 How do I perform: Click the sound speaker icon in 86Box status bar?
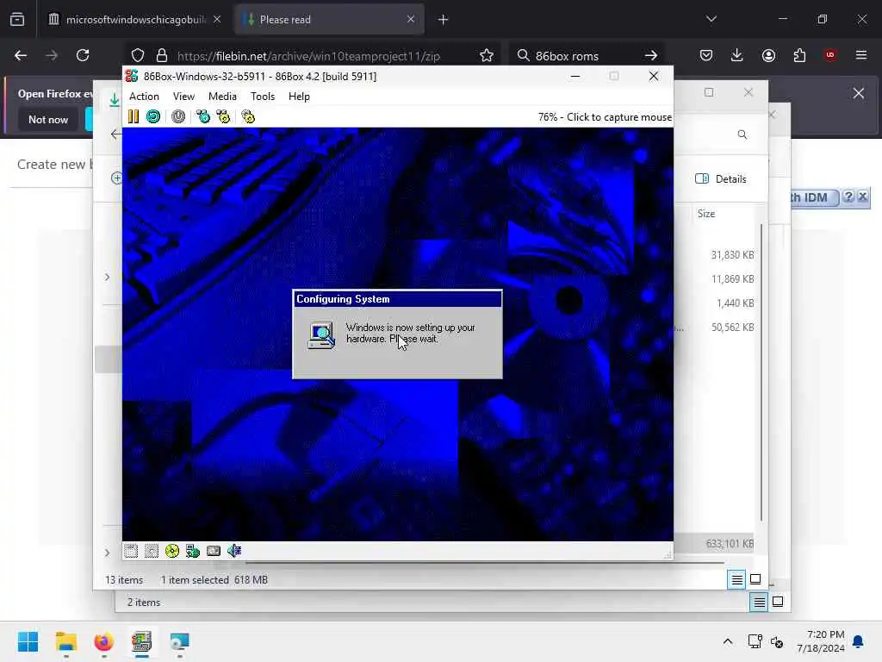[234, 551]
